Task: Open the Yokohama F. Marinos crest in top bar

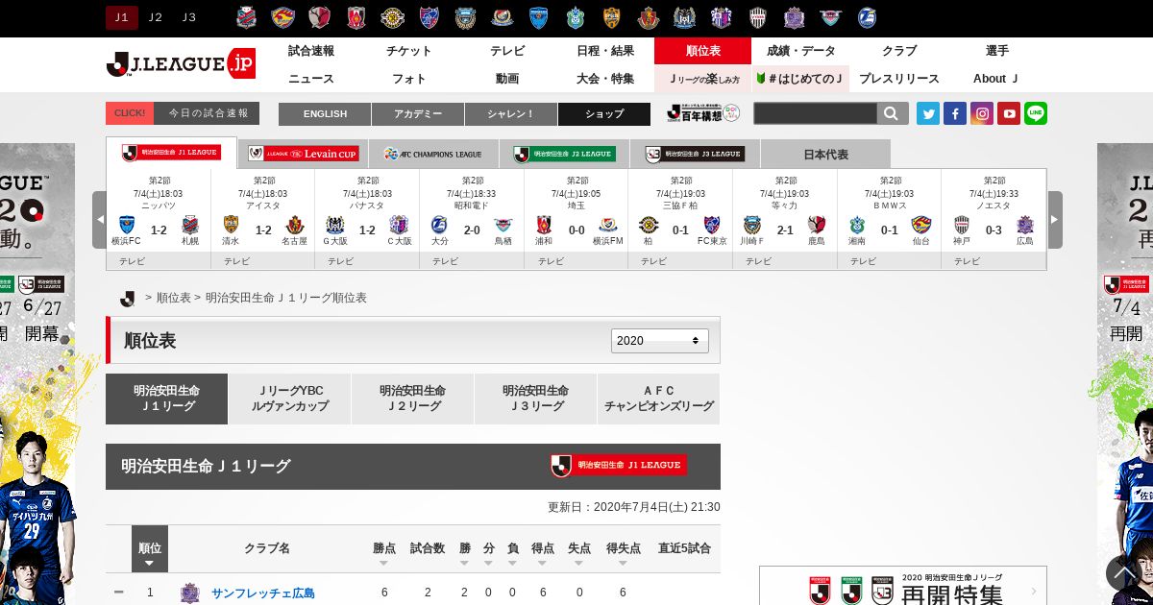Action: tap(503, 17)
